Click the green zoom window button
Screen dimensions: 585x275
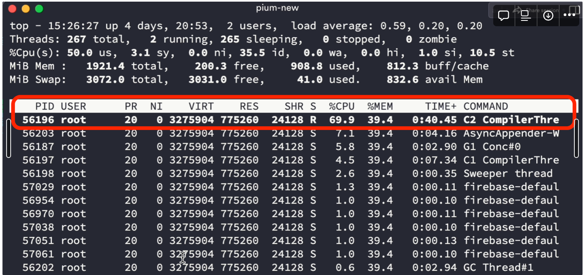click(39, 9)
